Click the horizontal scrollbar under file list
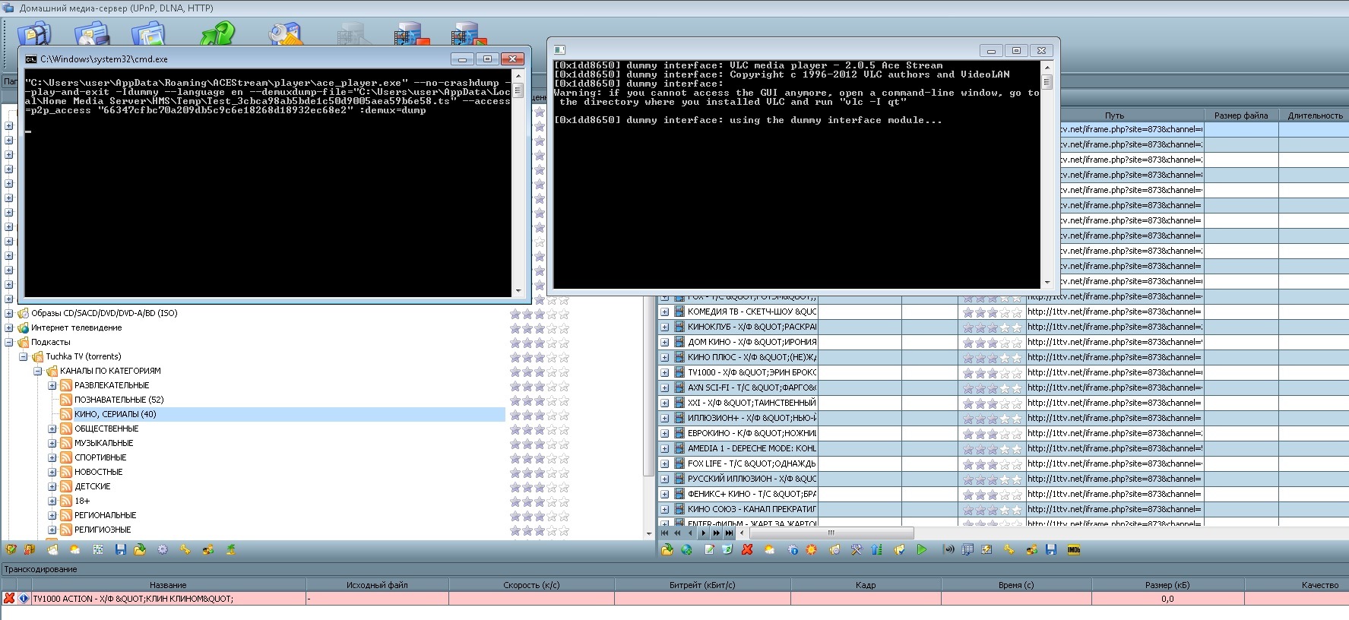This screenshot has height=620, width=1349. pyautogui.click(x=831, y=533)
